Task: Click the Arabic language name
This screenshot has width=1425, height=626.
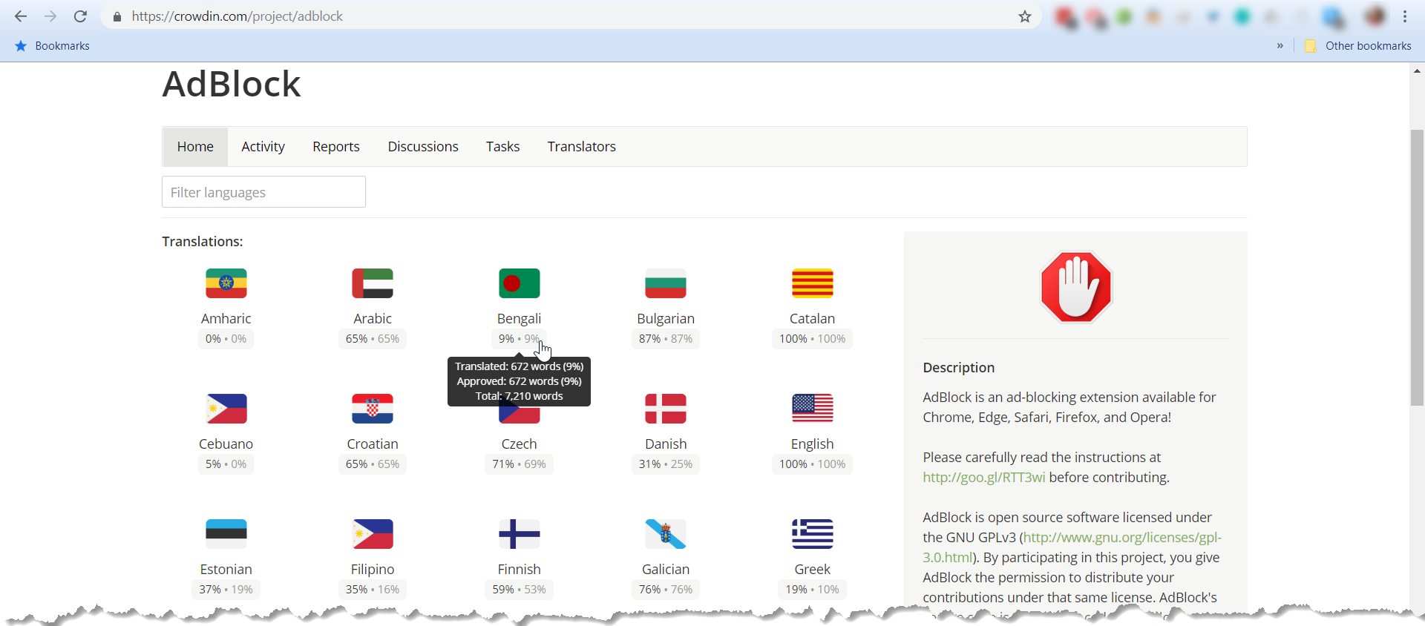Action: coord(373,318)
